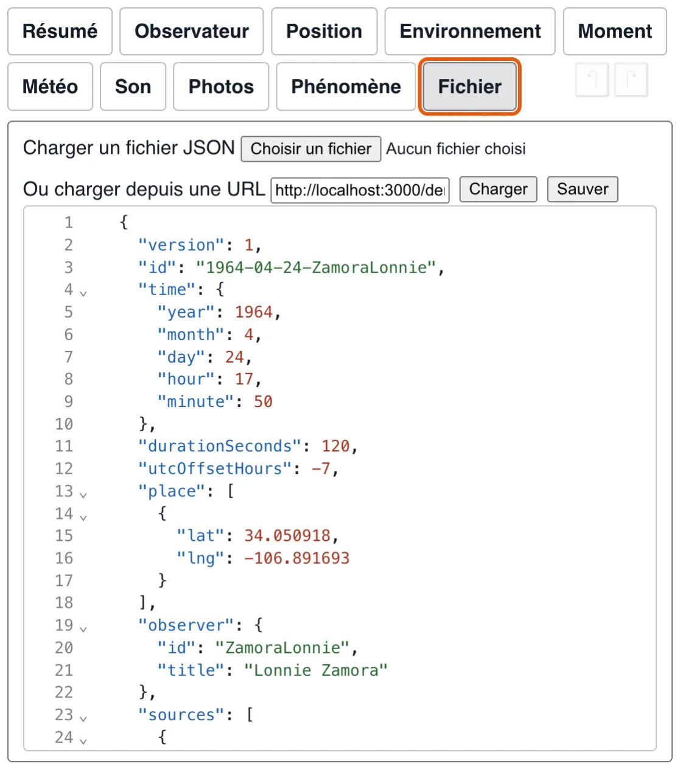Click the "version" key in the editor
This screenshot has height=769, width=680.
tap(181, 245)
